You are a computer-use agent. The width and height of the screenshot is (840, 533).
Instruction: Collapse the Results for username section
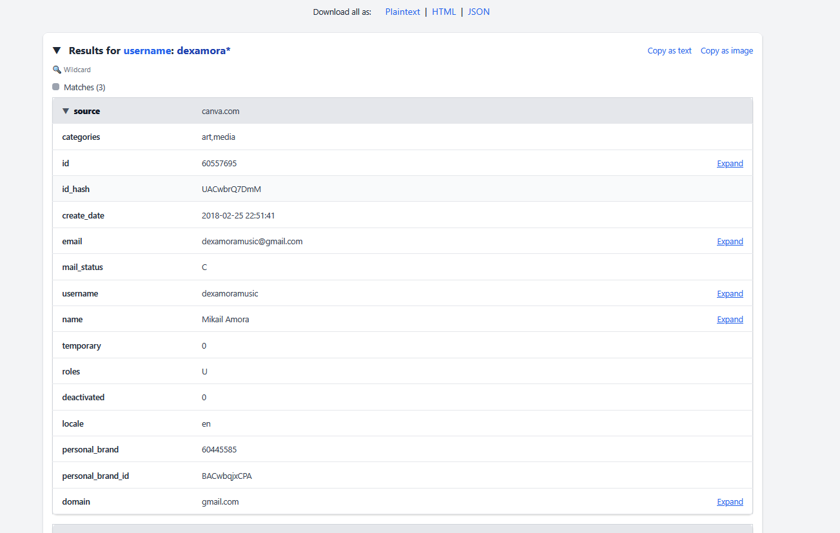point(57,50)
